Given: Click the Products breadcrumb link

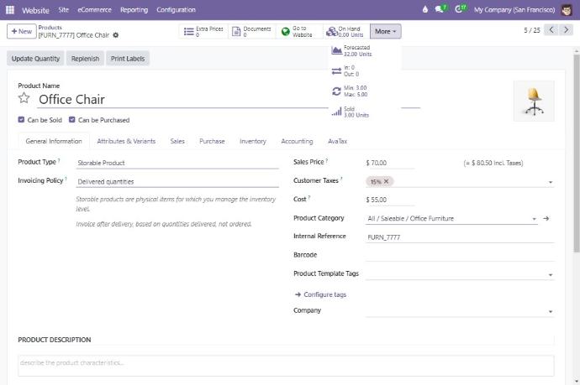Looking at the screenshot, I should [50, 28].
